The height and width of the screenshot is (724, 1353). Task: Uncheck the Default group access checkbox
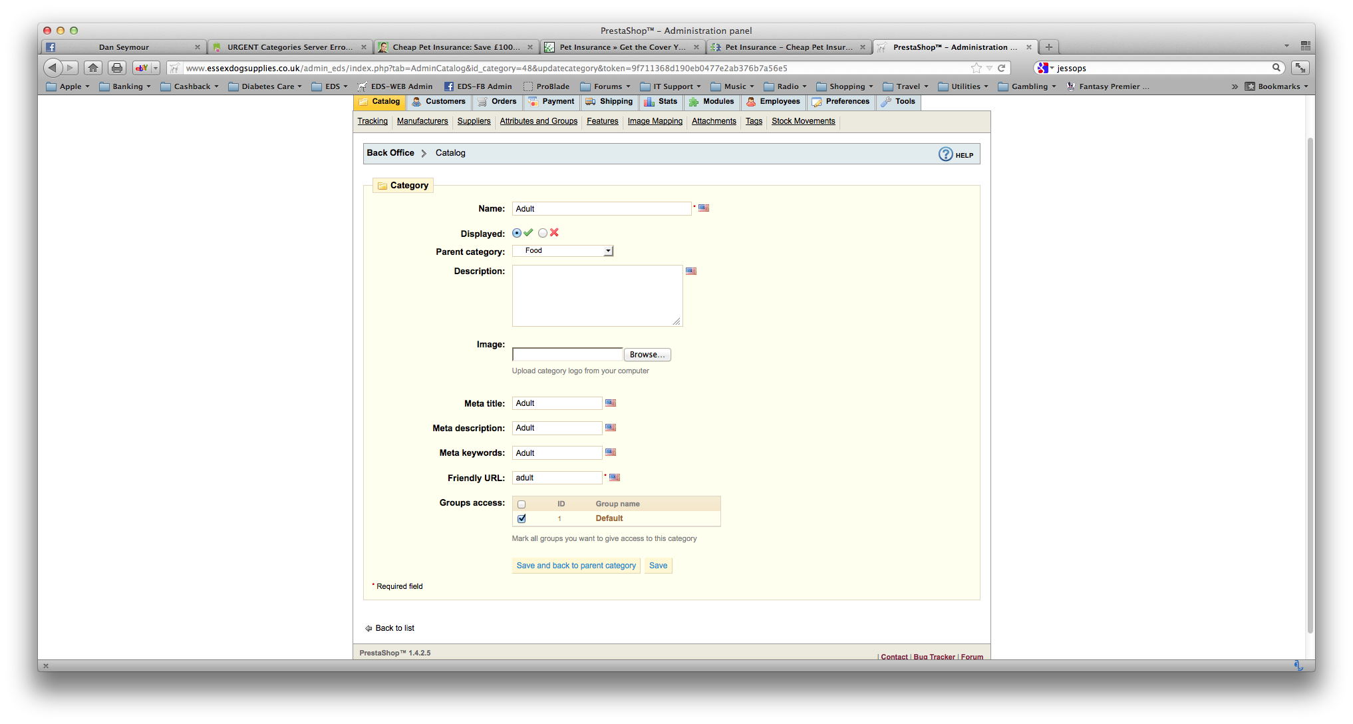click(x=522, y=518)
